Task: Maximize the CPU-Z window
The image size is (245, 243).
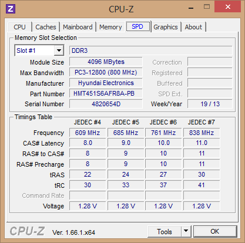Action: (x=207, y=7)
